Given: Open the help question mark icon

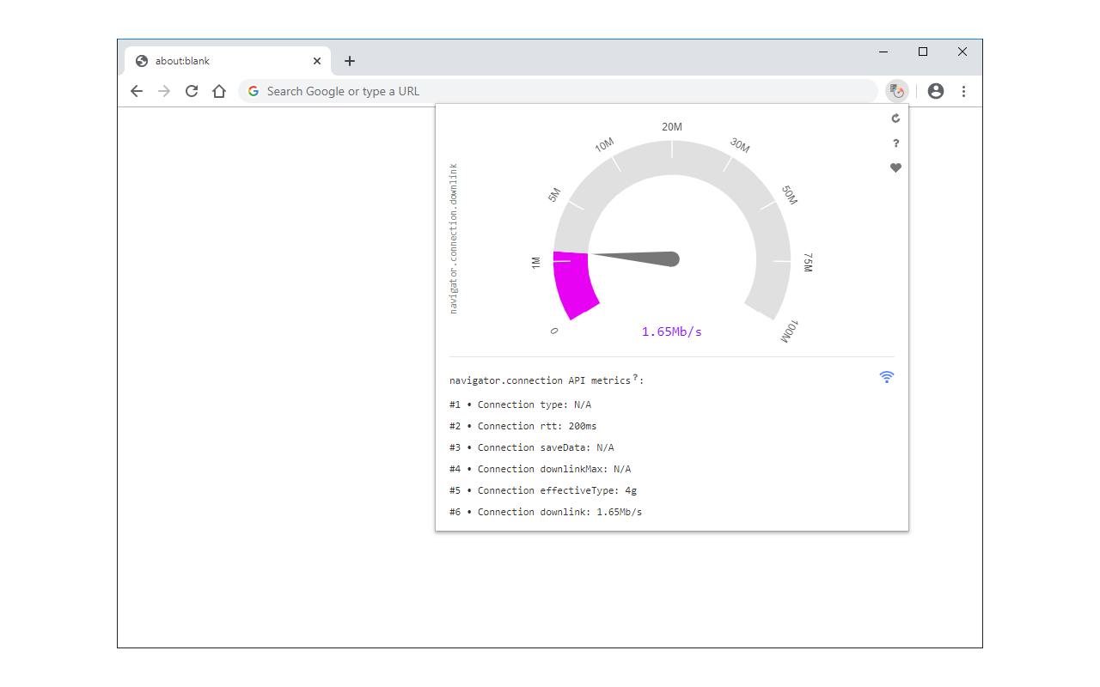Looking at the screenshot, I should (x=895, y=143).
